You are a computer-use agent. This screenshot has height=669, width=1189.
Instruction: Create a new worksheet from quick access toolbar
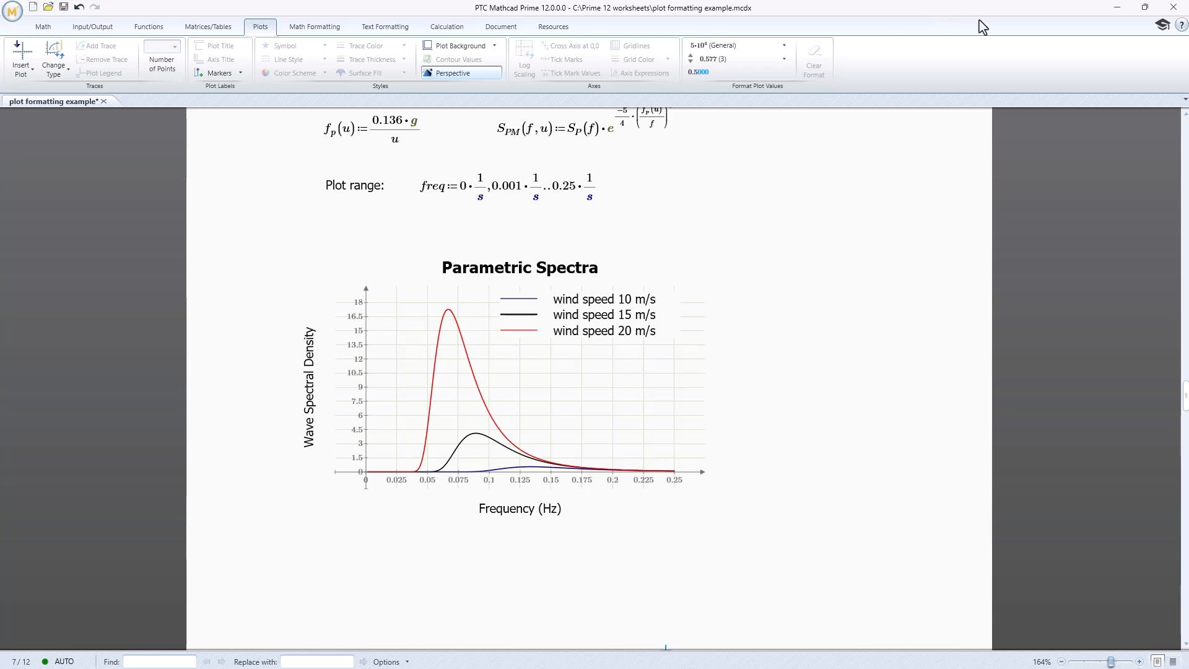point(33,7)
